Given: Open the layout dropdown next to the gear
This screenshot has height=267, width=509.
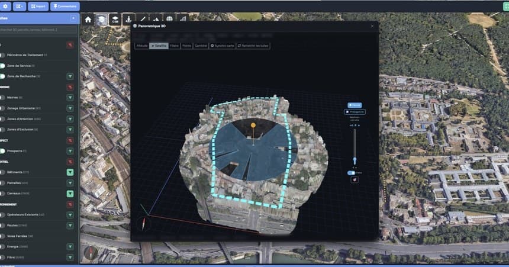Looking at the screenshot, I should pos(20,6).
